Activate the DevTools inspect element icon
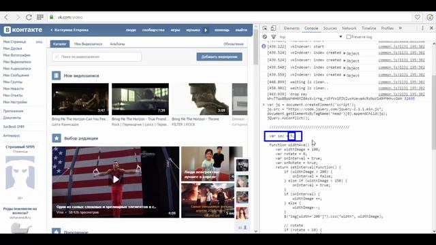This screenshot has height=245, width=436. point(265,28)
